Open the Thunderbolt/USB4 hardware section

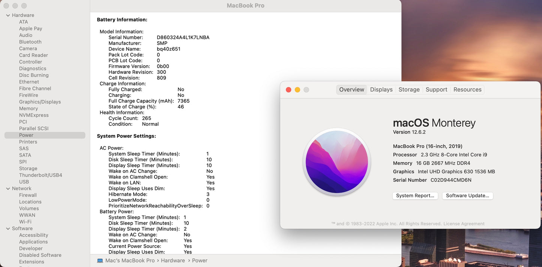[40, 175]
